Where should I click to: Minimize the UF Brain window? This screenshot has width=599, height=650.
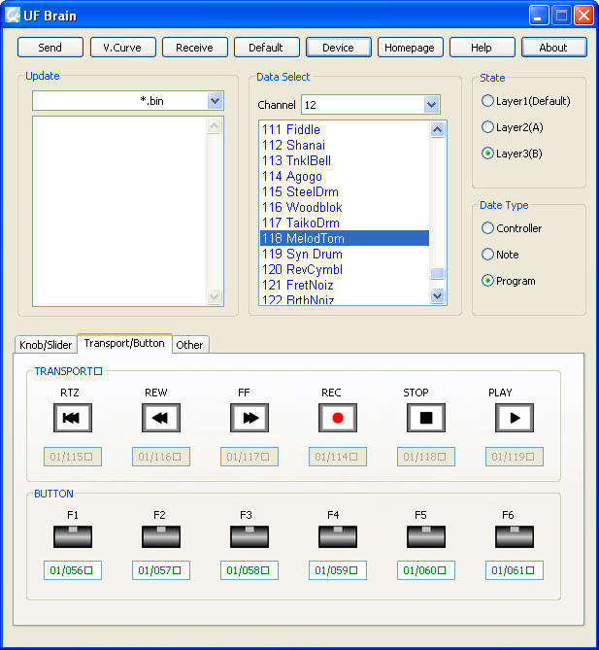pos(539,16)
